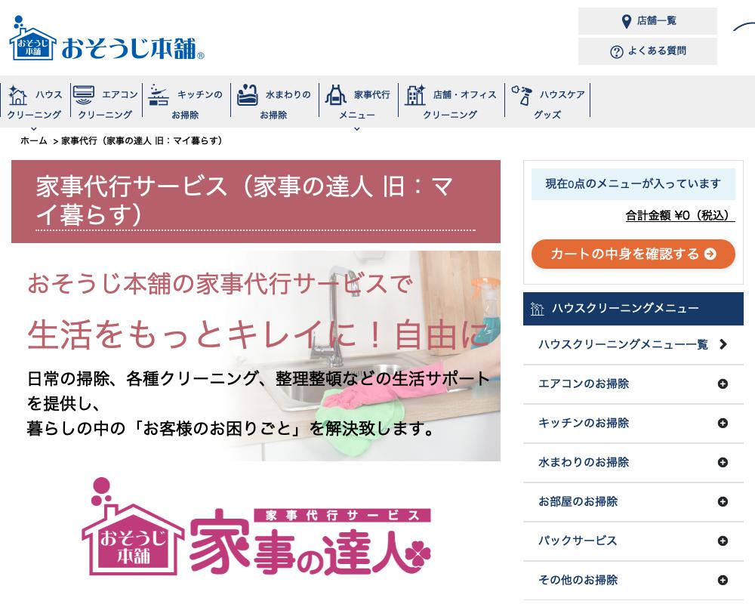Click the house icon in ハウスクリーニングメニュー header
The image size is (755, 604).
click(538, 309)
